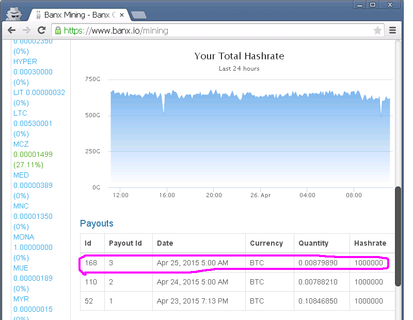Click the LTC coin link
413x320 pixels.
click(20, 113)
